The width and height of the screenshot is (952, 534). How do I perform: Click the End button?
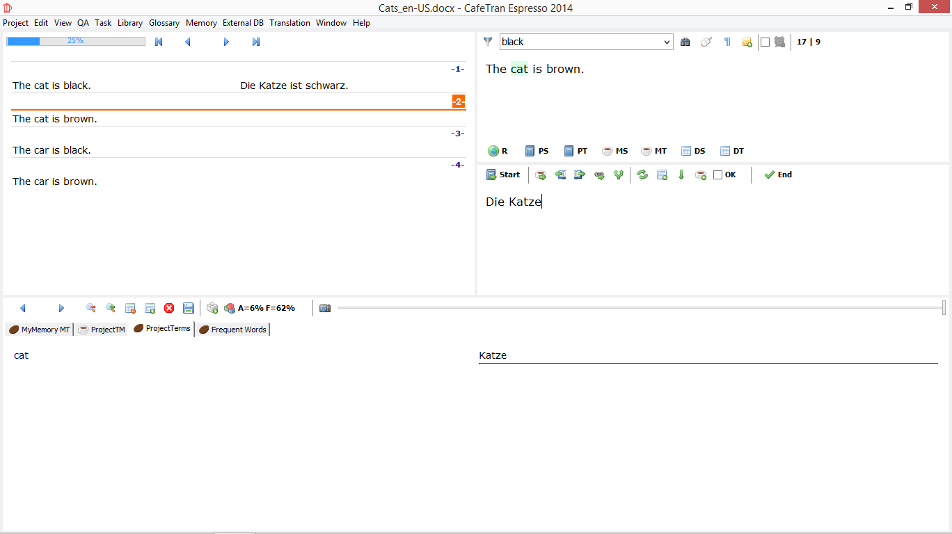(778, 175)
